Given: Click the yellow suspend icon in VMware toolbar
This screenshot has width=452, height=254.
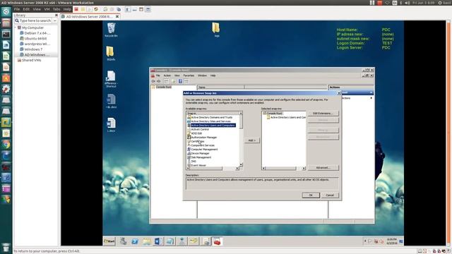Looking at the screenshot, I should pos(83,9).
